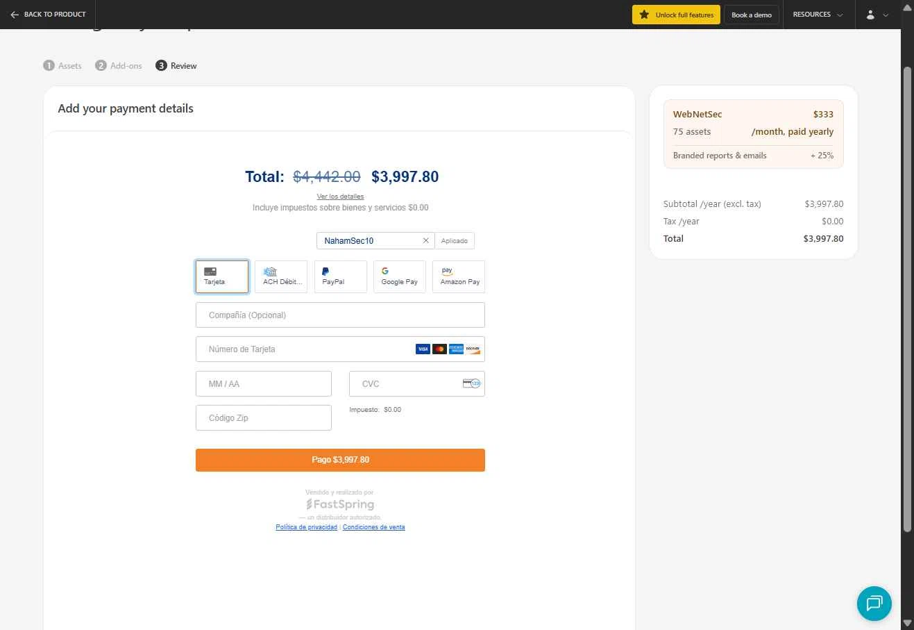This screenshot has height=630, width=914.
Task: Click the $333 plan price
Action: coord(823,114)
